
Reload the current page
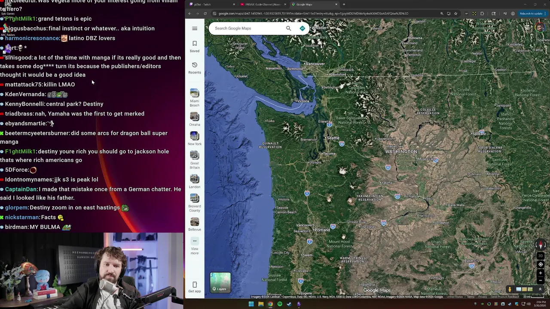[x=205, y=13]
